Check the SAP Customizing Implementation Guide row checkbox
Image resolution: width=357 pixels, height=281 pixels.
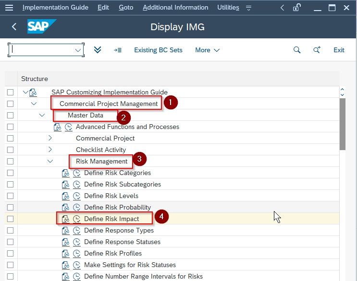[10, 93]
